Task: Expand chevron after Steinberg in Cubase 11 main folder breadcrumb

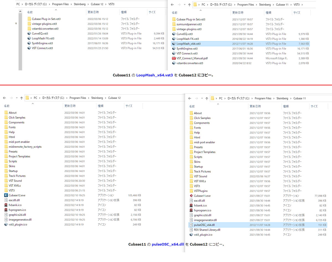Action: point(291,98)
